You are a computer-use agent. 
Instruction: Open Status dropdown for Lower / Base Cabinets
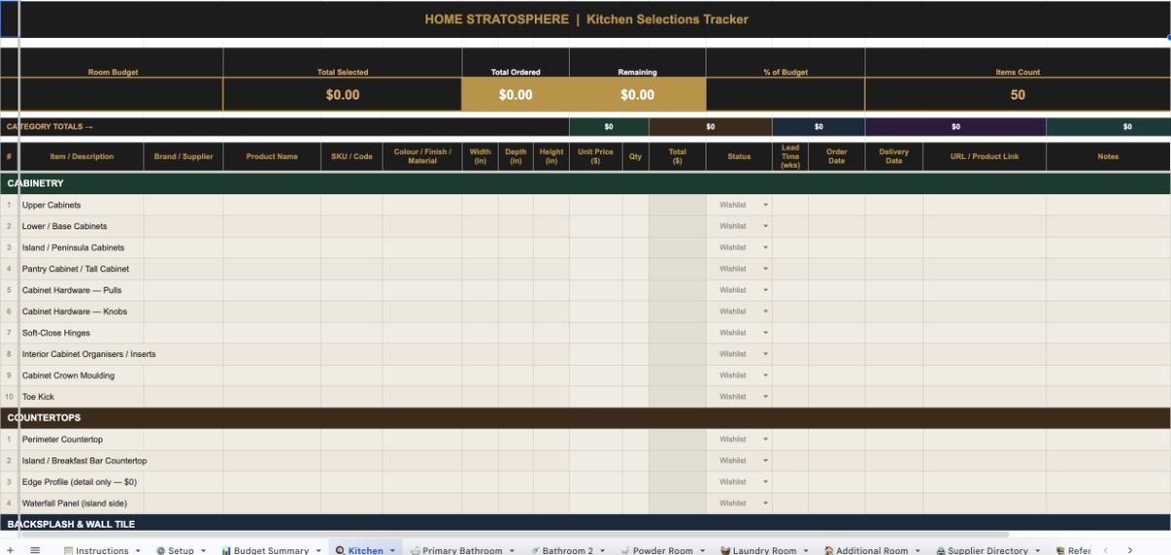pos(765,226)
